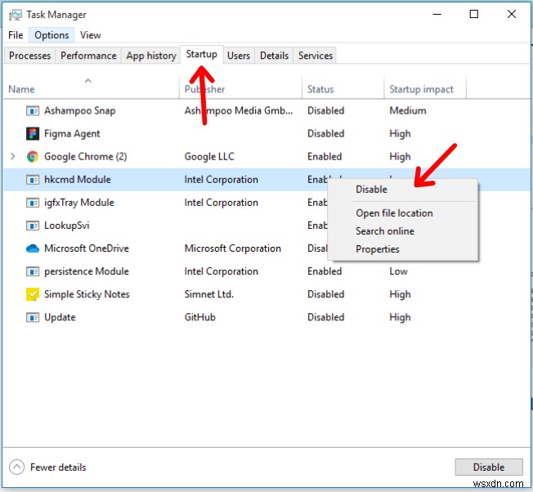Click Disabled status in Figma Agent row

point(325,133)
